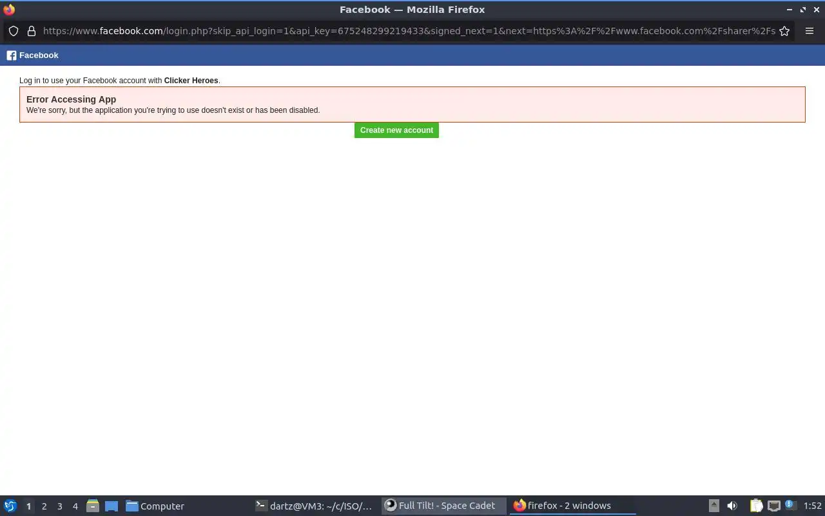
Task: Maximize the Firefox window
Action: (x=803, y=10)
